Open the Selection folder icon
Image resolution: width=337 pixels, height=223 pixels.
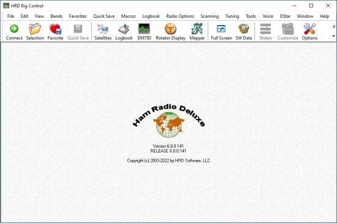point(35,29)
